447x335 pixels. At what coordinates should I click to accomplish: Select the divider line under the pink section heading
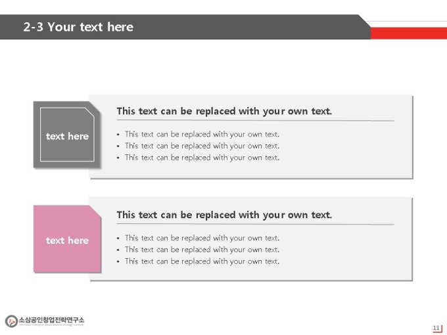256,224
